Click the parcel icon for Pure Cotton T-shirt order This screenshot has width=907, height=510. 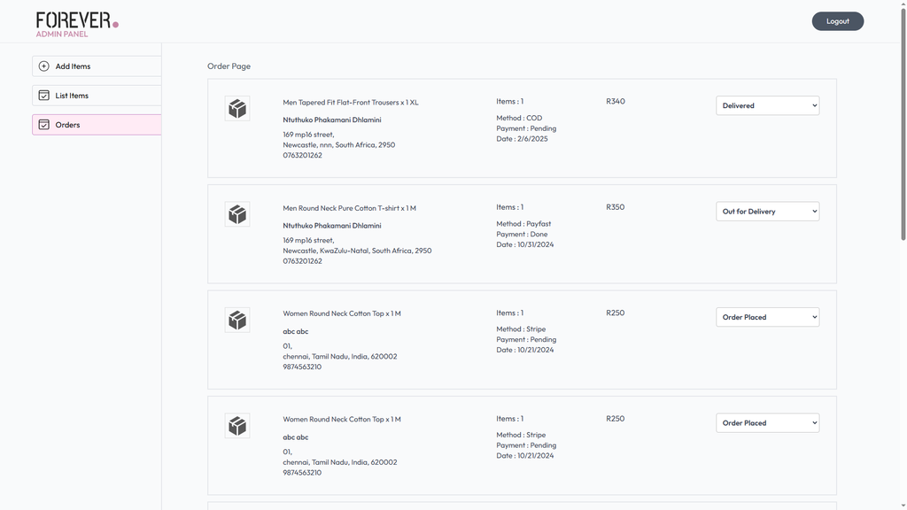[237, 214]
